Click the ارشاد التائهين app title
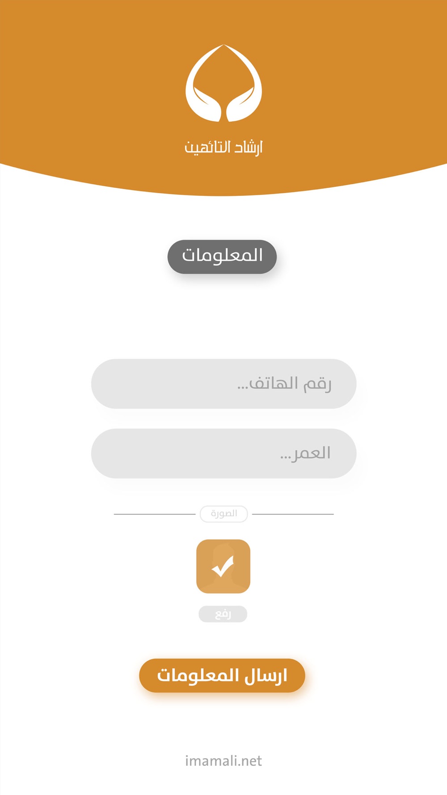 (223, 147)
